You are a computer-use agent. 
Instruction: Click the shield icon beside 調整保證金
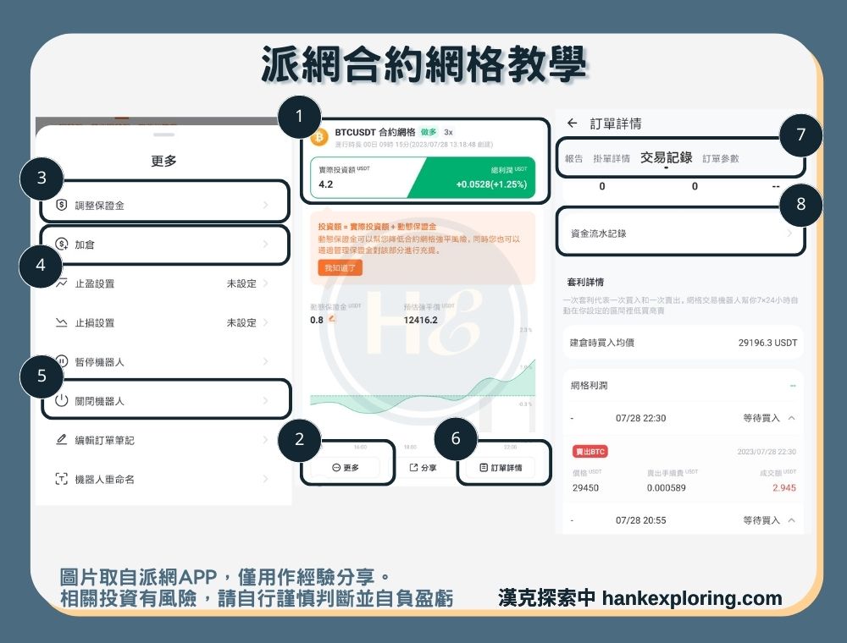coord(62,205)
